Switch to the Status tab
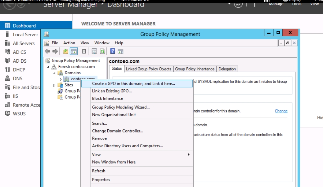 [x=117, y=69]
